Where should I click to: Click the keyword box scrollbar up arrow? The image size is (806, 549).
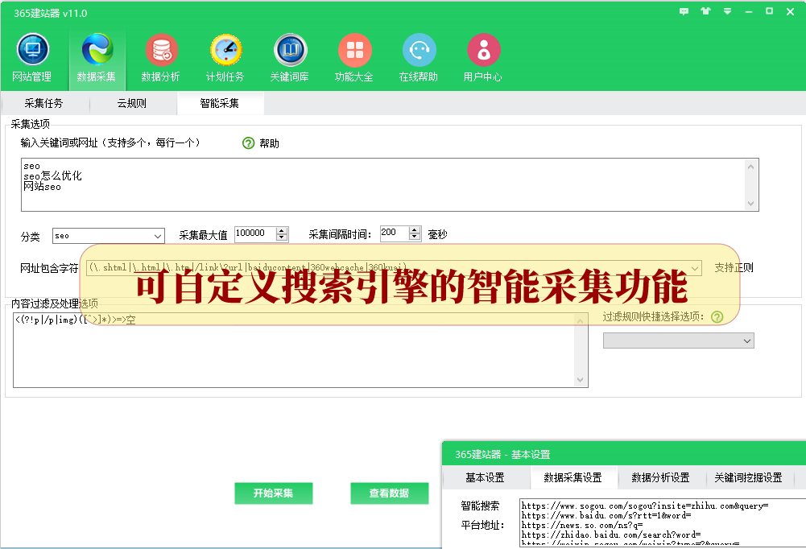(751, 167)
